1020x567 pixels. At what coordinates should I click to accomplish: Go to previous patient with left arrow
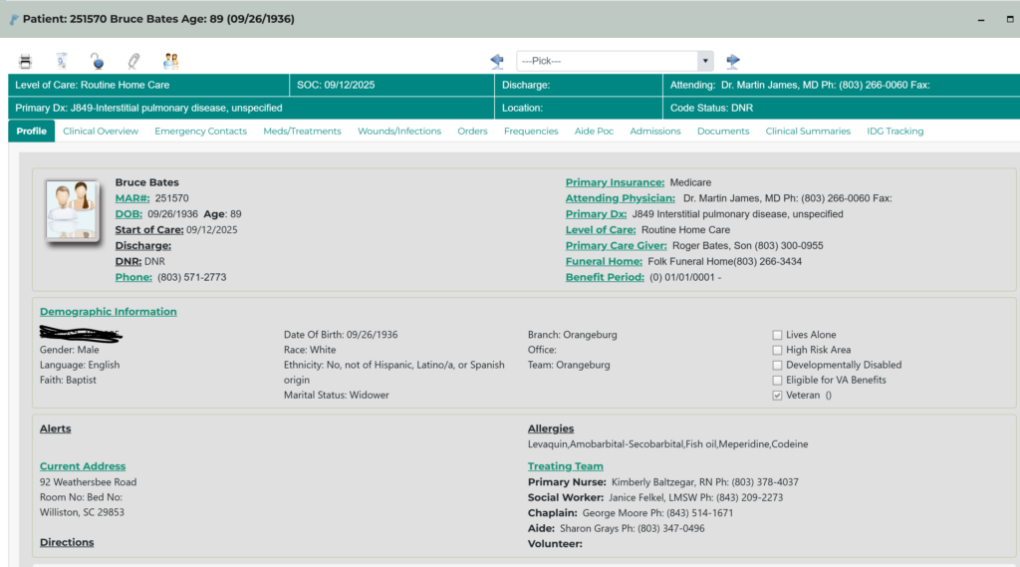pos(497,61)
